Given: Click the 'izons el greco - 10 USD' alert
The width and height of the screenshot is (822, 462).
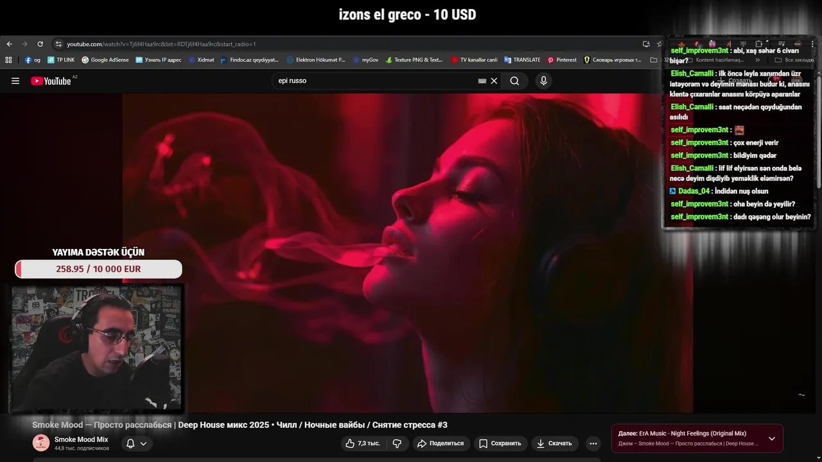Looking at the screenshot, I should 407,15.
